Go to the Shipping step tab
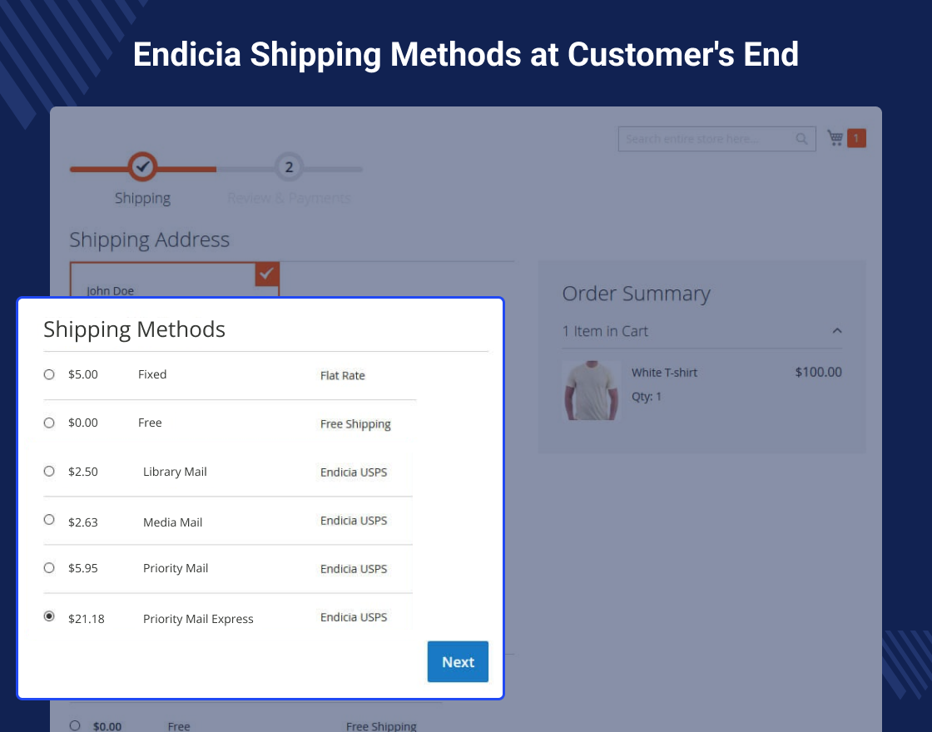Image resolution: width=932 pixels, height=732 pixels. tap(142, 198)
